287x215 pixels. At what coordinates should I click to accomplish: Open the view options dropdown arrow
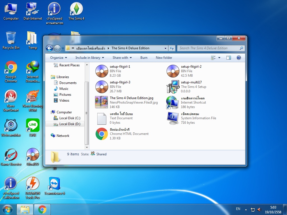219,58
